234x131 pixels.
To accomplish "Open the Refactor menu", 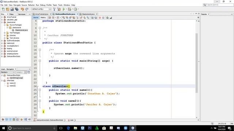I will [31, 5].
